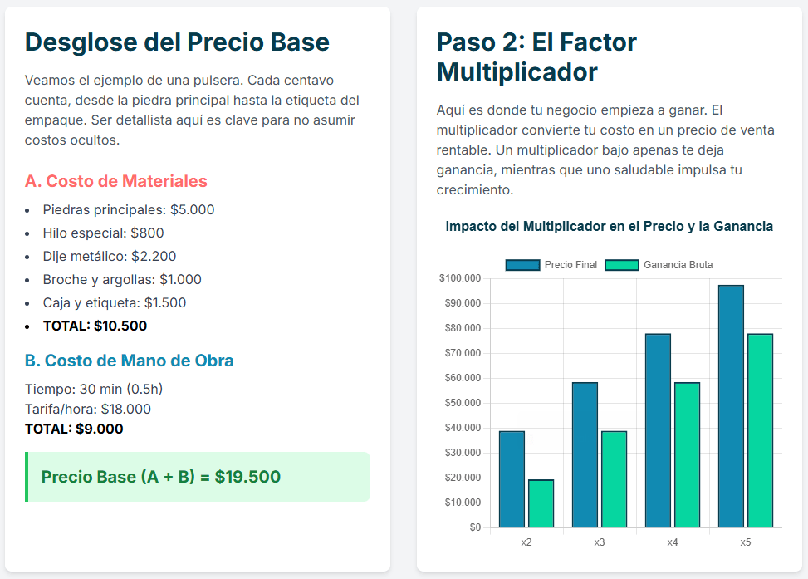The image size is (808, 579).
Task: Select the Precio Final bar for x5
Action: [x=731, y=406]
